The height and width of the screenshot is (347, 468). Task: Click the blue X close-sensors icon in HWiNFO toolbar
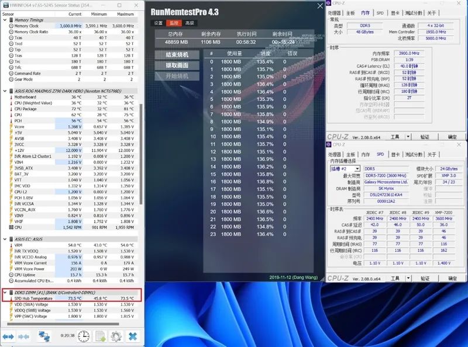[133, 336]
